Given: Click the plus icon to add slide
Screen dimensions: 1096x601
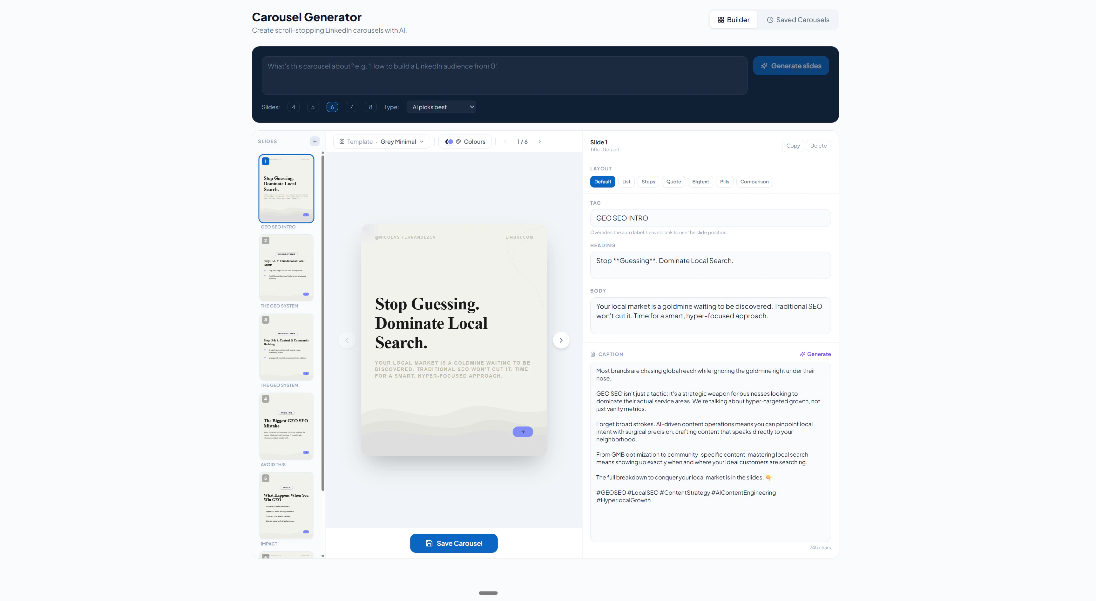Looking at the screenshot, I should click(315, 142).
